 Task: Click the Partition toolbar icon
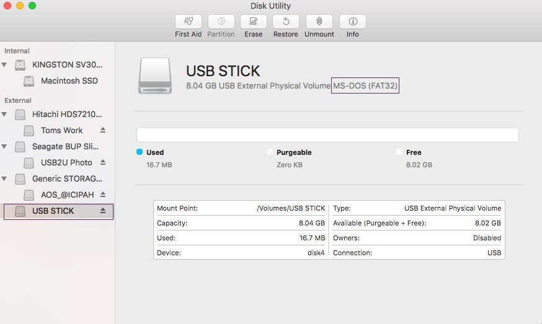221,22
